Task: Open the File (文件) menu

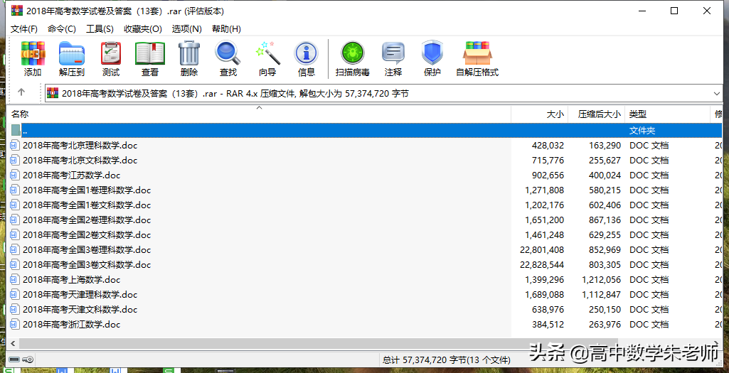Action: [24, 29]
